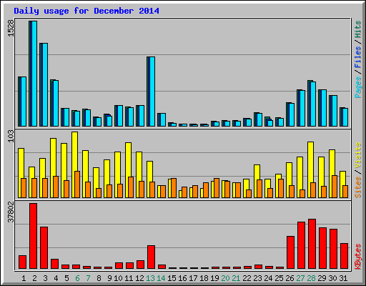Click green day 7 on the x-axis

pos(88,278)
